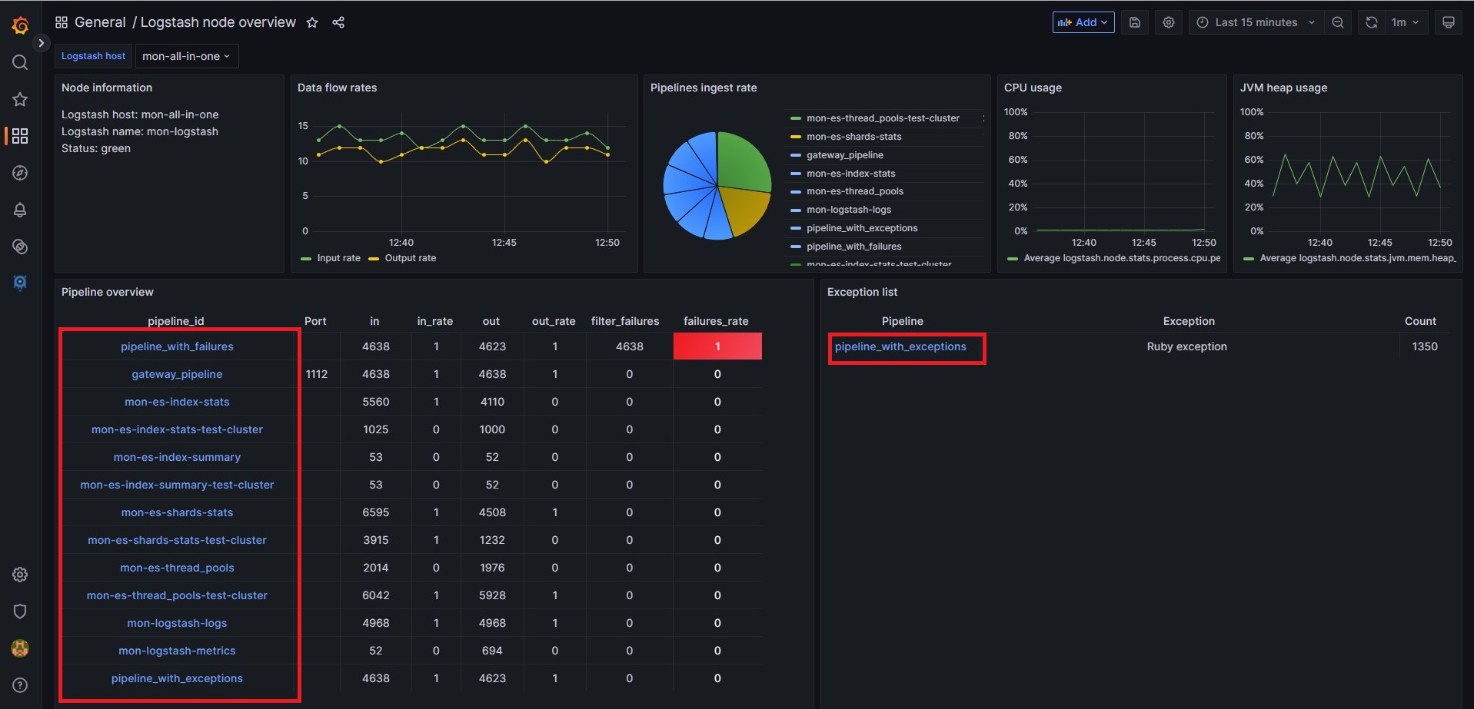Viewport: 1474px width, 709px height.
Task: Open the Data flow rates panel title
Action: coord(337,88)
